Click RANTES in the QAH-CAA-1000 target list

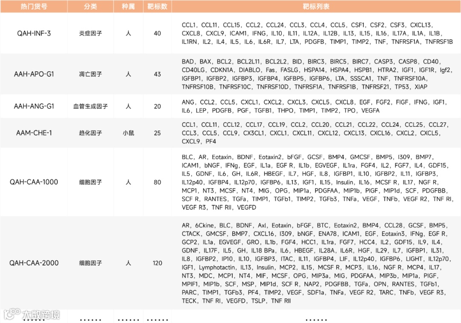click(215, 199)
